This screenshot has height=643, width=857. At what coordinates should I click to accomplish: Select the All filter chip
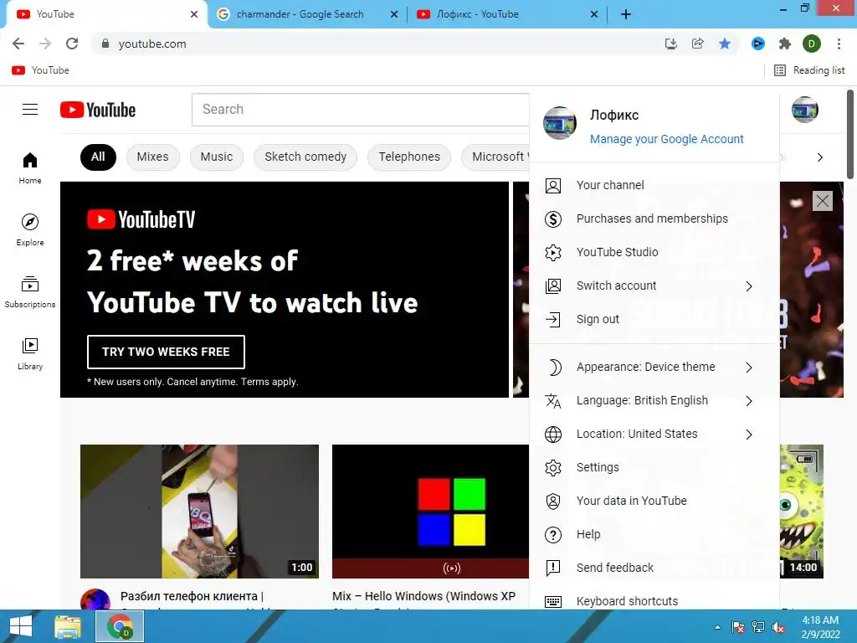(x=98, y=157)
